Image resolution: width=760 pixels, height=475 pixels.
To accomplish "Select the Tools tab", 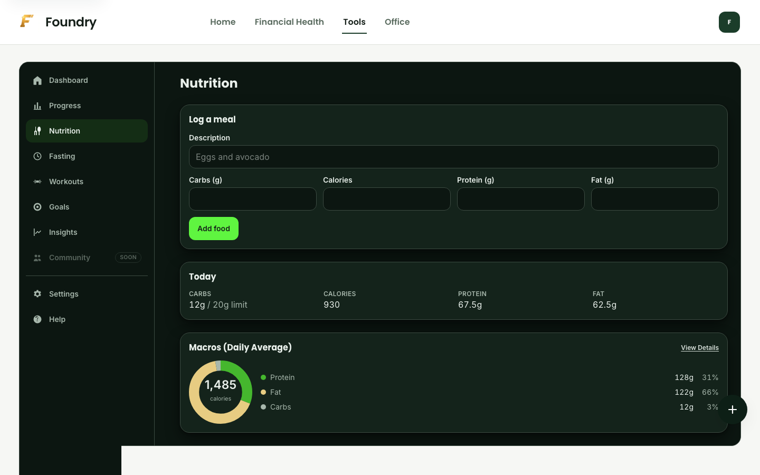I will 354,22.
